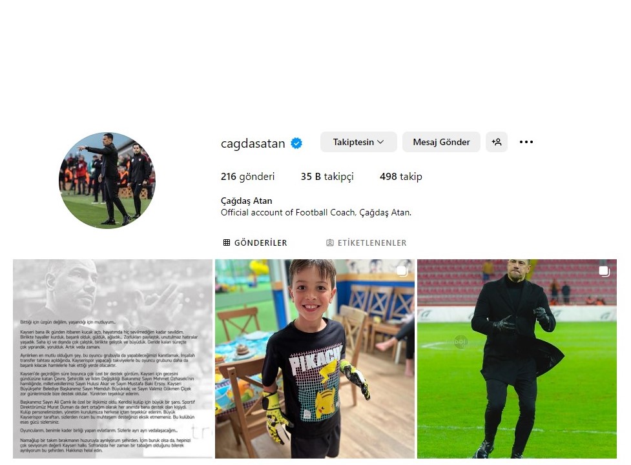The width and height of the screenshot is (631, 465).
Task: Open the three-dot options menu
Action: click(x=526, y=142)
